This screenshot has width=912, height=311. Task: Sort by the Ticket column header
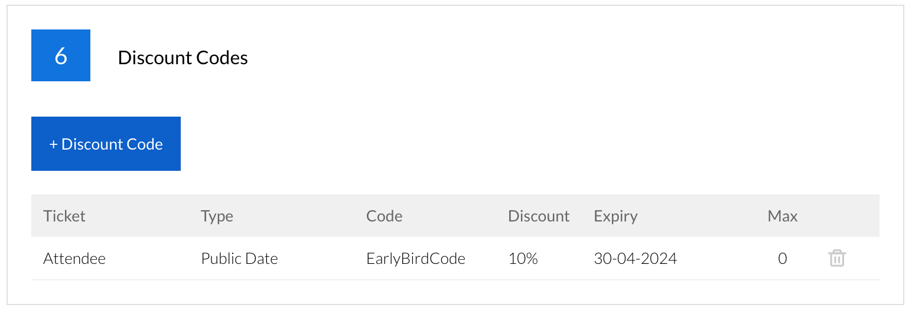click(x=64, y=216)
